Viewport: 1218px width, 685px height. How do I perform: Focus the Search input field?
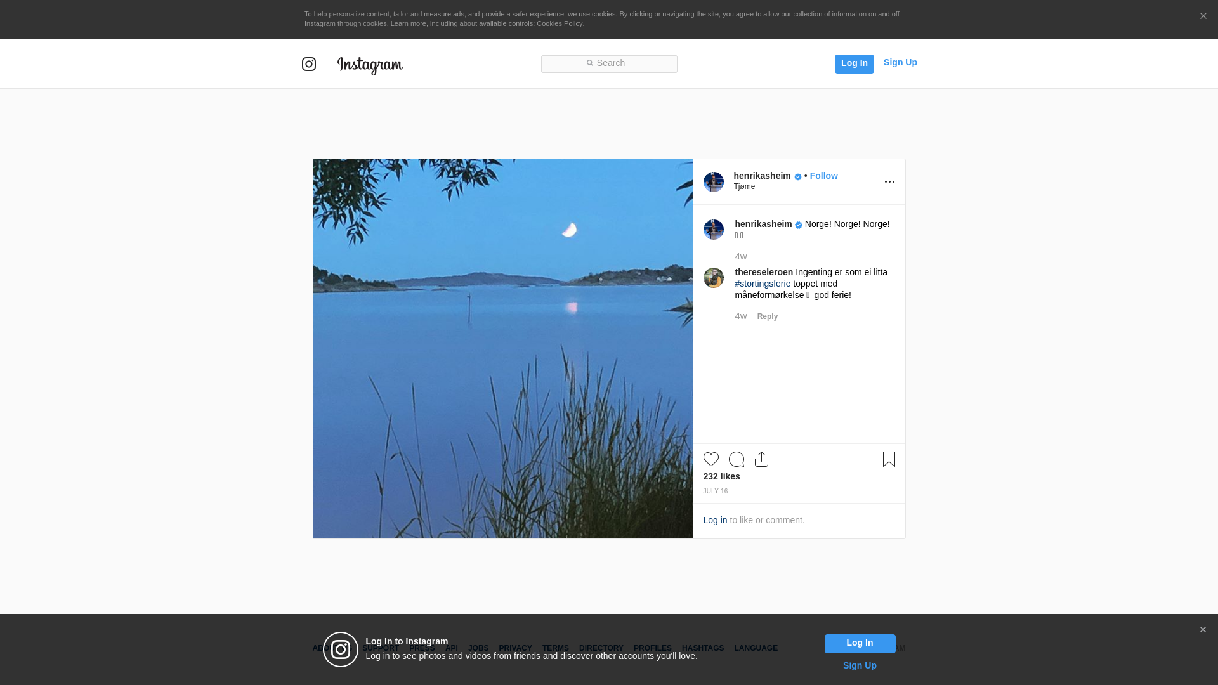pos(609,64)
